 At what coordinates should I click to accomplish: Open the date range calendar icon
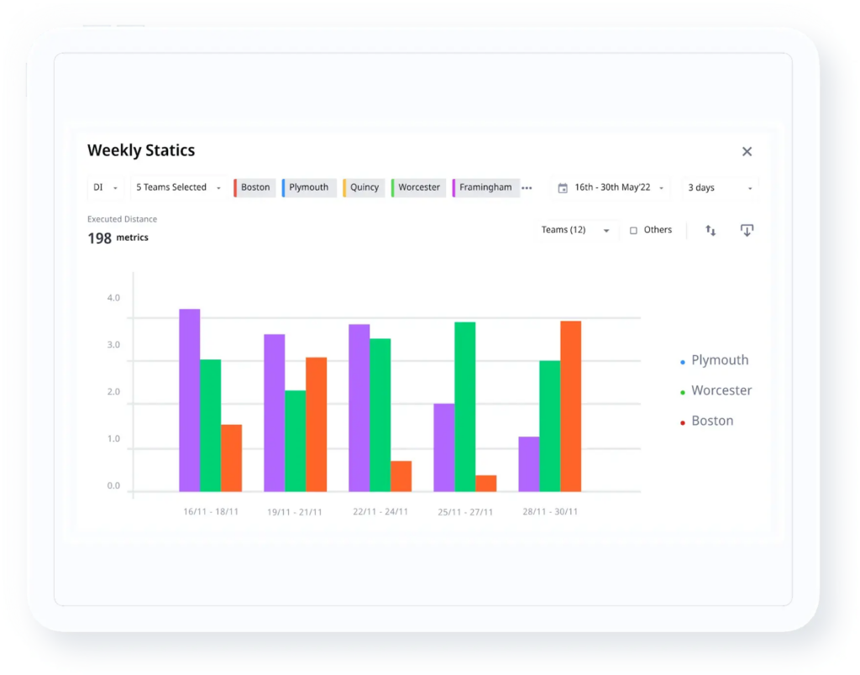[563, 188]
